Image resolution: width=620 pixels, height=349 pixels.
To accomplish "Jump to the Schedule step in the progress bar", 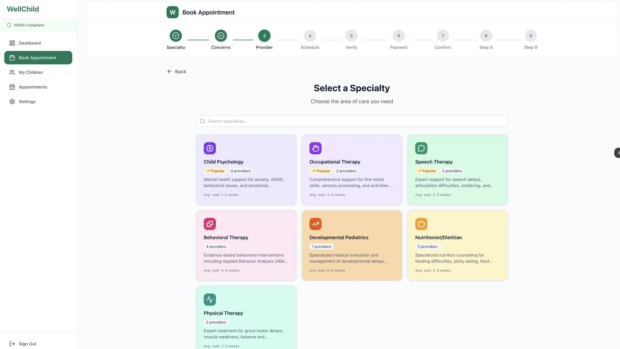I will pyautogui.click(x=310, y=36).
